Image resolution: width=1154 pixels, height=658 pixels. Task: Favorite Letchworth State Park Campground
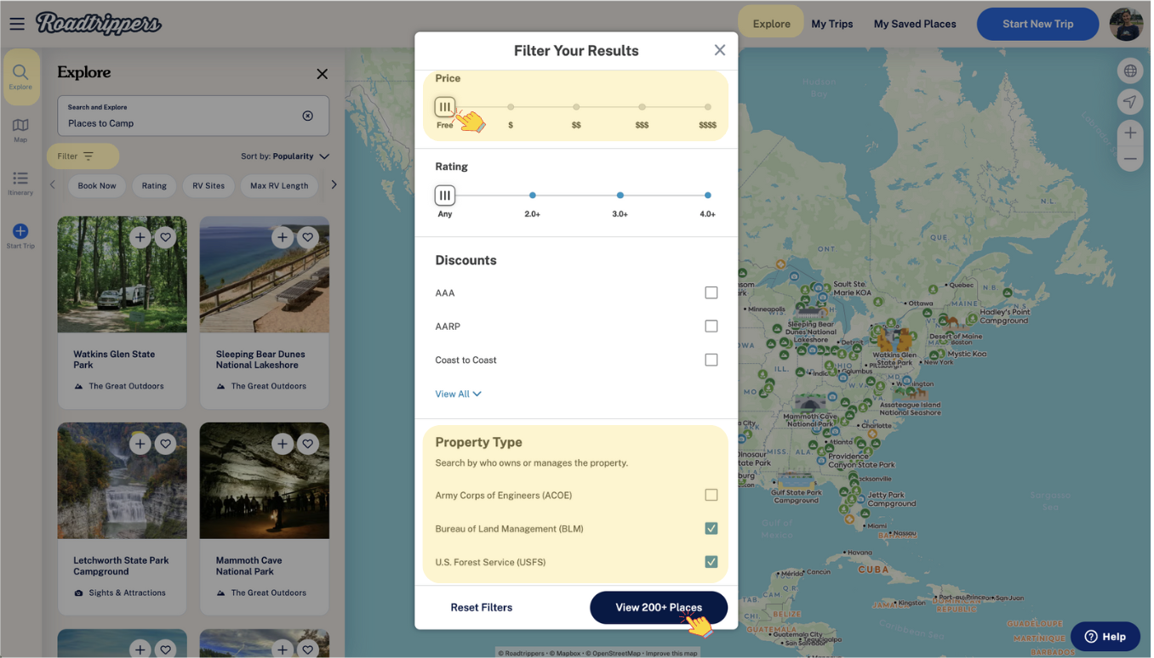(166, 443)
